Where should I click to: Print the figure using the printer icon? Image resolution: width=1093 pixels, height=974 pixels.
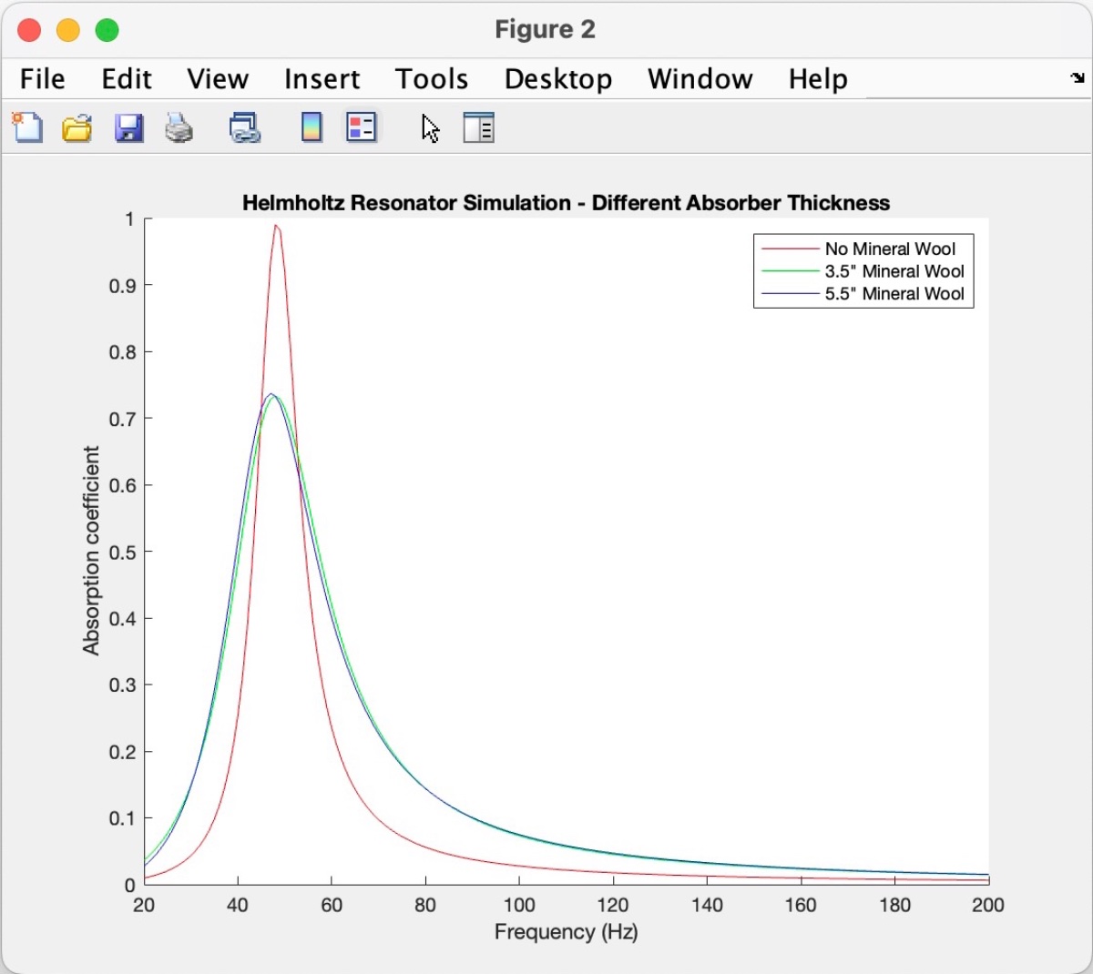tap(179, 128)
